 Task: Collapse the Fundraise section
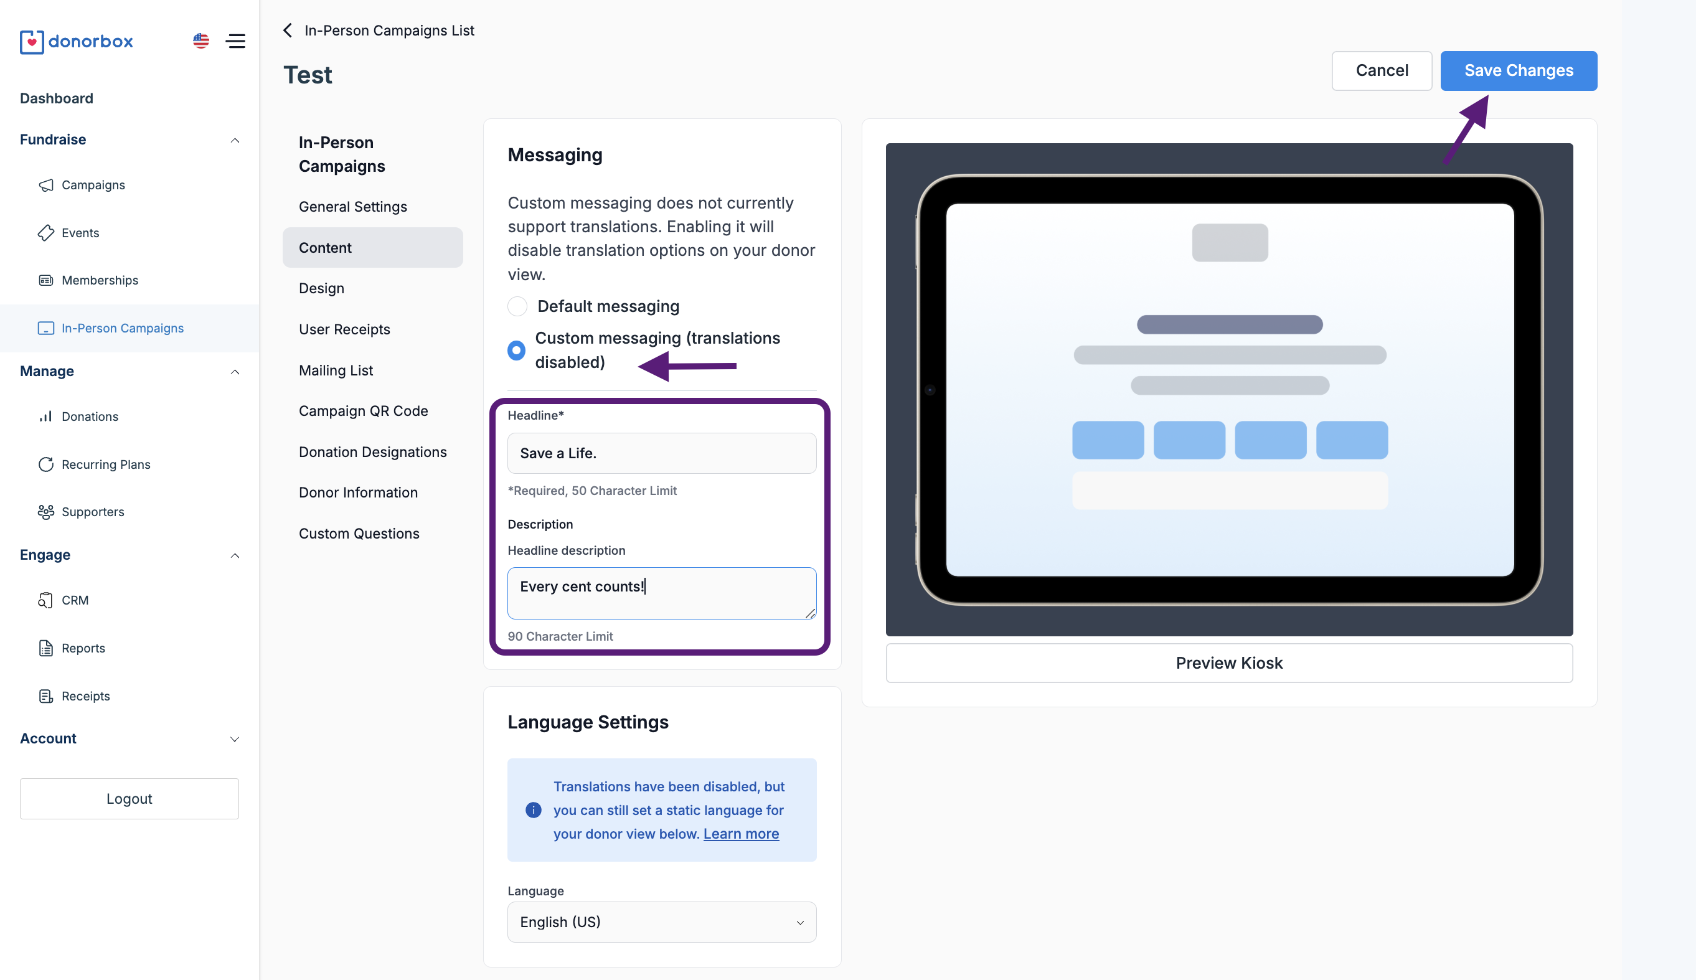point(235,140)
